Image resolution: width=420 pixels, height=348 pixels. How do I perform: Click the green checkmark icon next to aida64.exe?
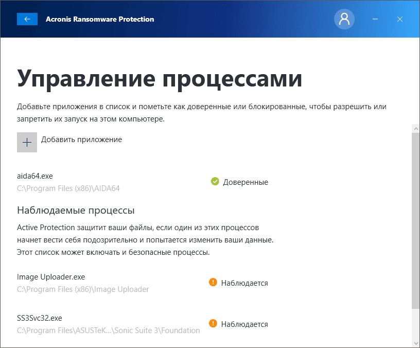[215, 181]
